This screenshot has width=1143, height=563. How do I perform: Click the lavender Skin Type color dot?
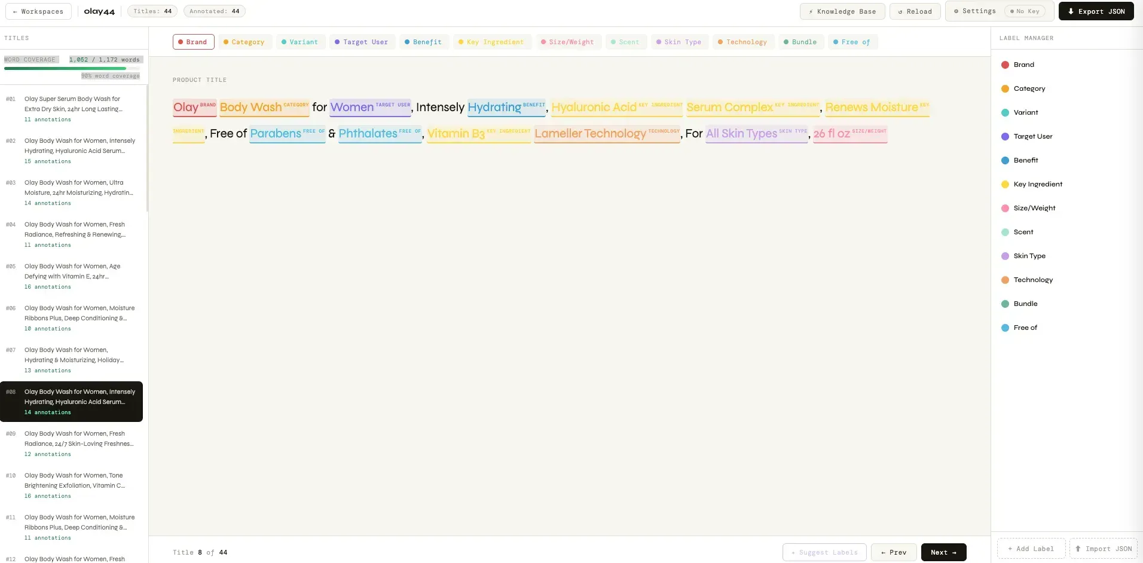1005,256
